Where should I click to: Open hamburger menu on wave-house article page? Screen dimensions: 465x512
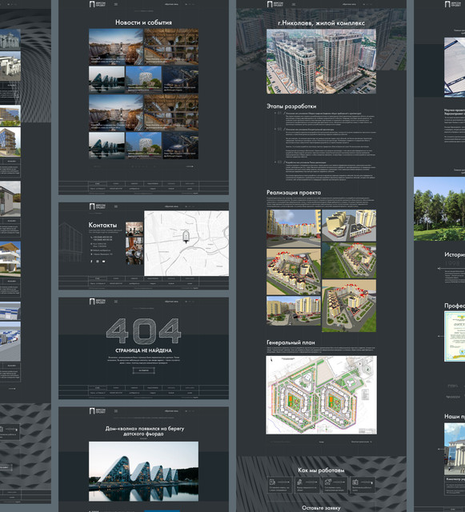tap(116, 411)
